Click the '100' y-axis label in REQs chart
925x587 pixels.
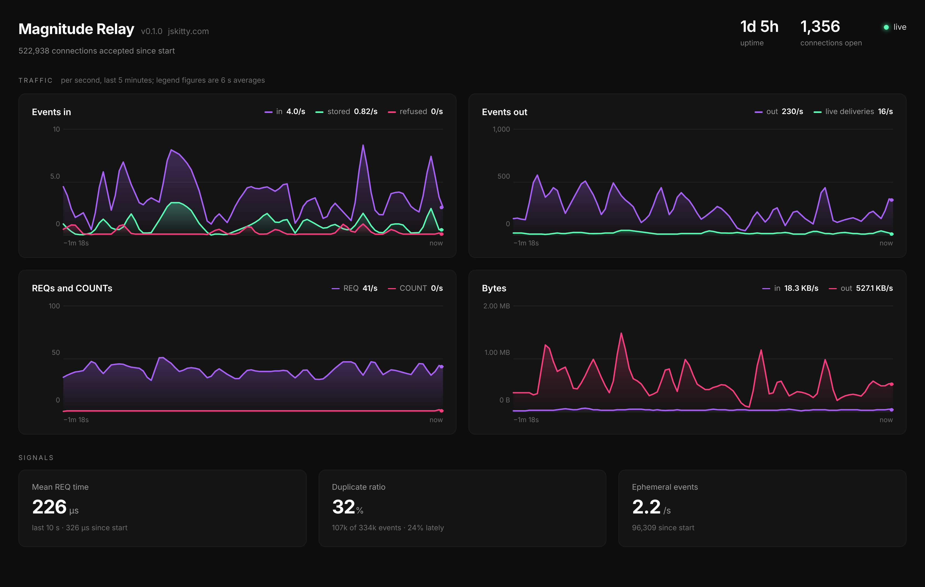(54, 306)
